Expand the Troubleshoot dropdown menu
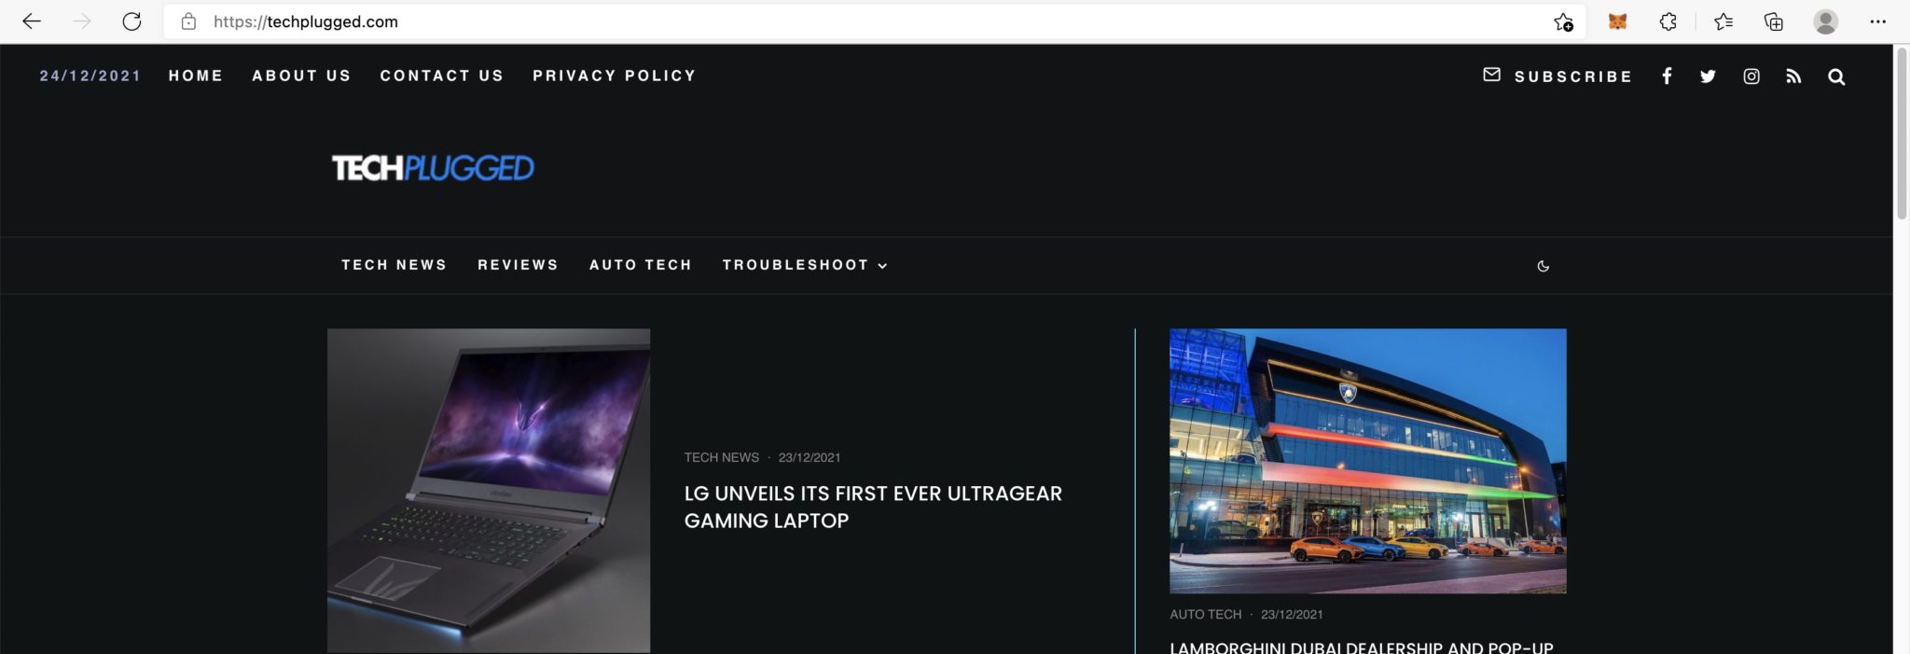This screenshot has height=654, width=1910. pos(804,265)
